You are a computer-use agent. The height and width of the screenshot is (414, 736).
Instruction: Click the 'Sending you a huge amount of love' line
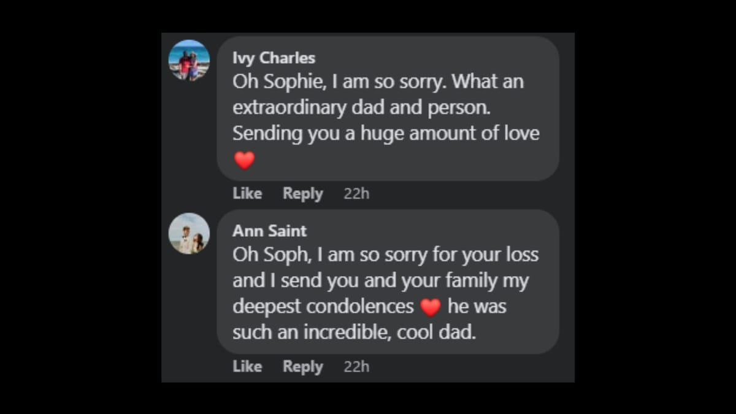[386, 134]
